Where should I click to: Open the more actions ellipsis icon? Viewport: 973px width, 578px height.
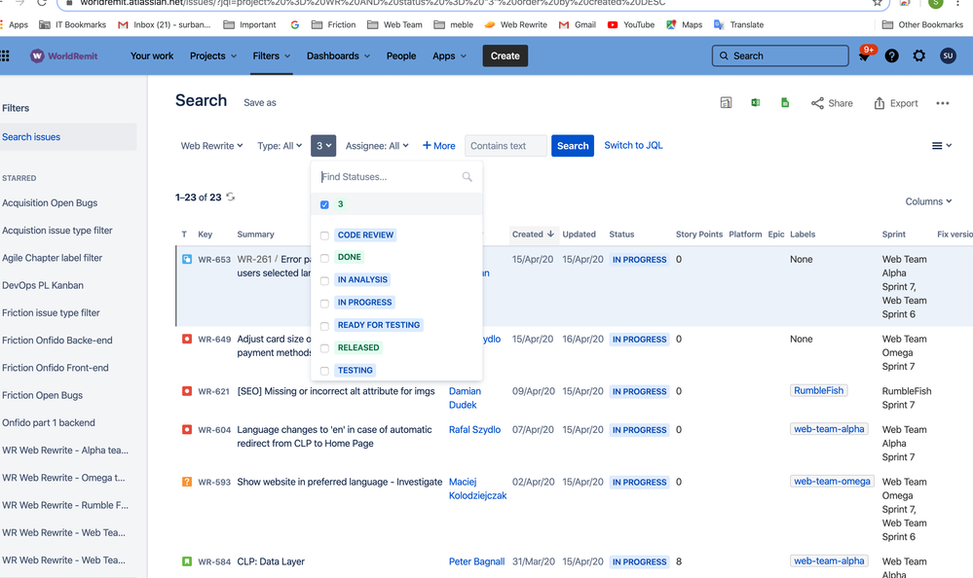click(x=941, y=102)
